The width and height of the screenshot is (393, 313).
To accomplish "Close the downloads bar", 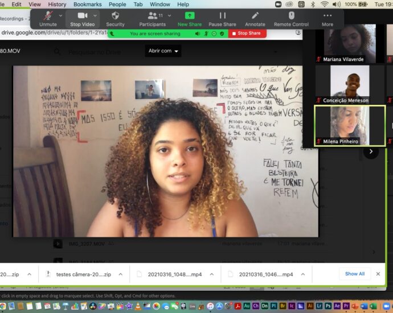I will (378, 274).
